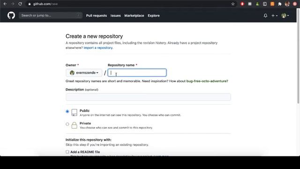Open the green extension icon

(x=257, y=4)
